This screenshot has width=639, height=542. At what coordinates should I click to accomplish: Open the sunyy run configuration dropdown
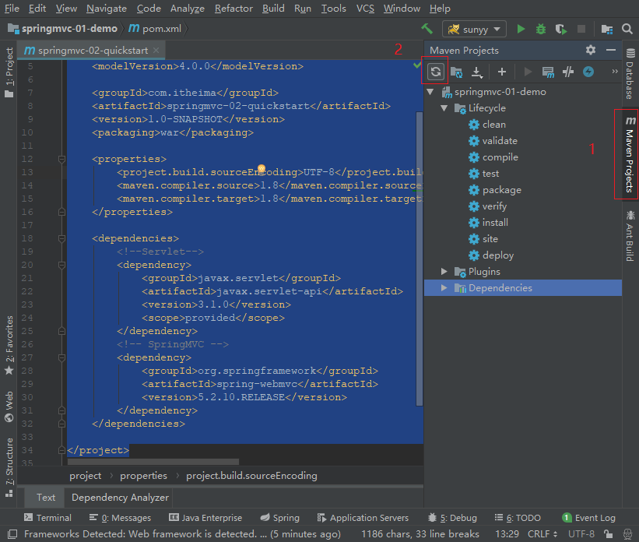coord(474,29)
